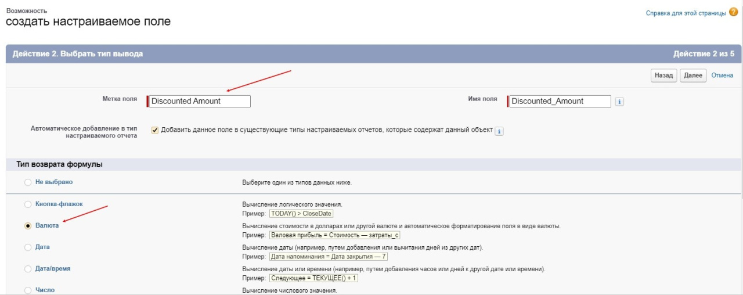Select the Число radio button
743x295 pixels.
pyautogui.click(x=28, y=290)
